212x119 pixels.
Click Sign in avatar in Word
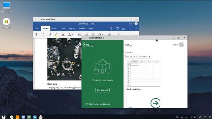click(136, 24)
